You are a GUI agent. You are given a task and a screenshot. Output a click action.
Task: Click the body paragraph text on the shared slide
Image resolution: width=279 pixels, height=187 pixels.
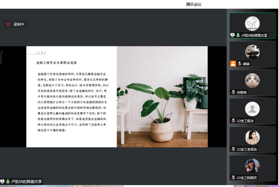(x=73, y=102)
